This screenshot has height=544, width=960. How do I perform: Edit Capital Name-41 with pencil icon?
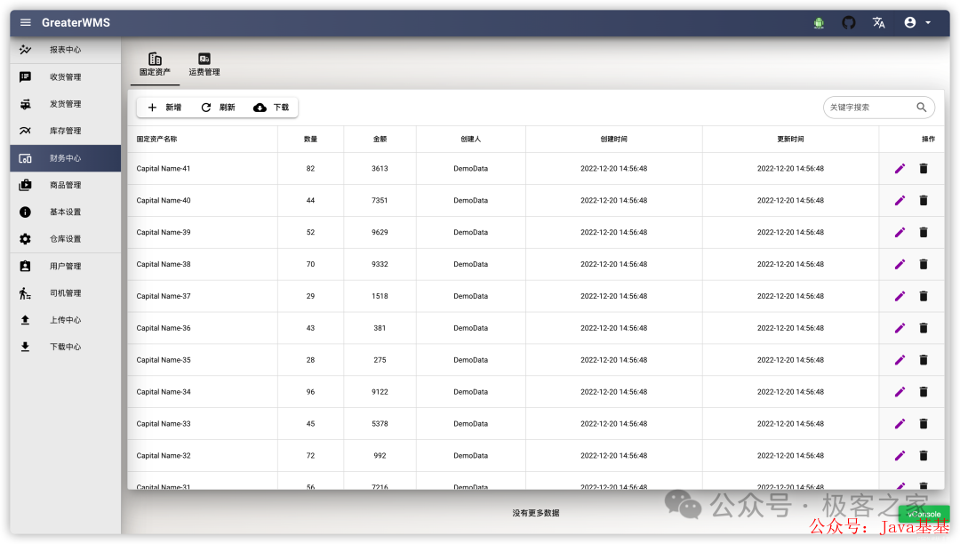(900, 169)
